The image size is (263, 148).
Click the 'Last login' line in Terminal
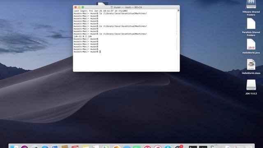coord(101,11)
